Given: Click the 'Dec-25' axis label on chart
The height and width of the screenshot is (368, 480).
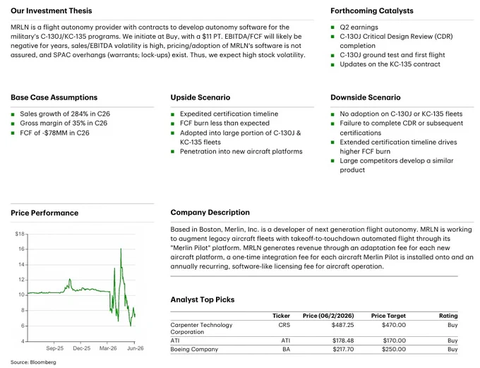Looking at the screenshot, I should click(82, 348).
